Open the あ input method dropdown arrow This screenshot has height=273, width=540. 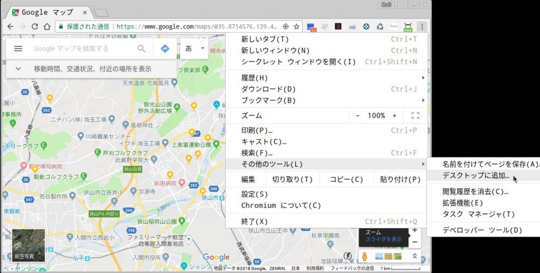pyautogui.click(x=202, y=48)
